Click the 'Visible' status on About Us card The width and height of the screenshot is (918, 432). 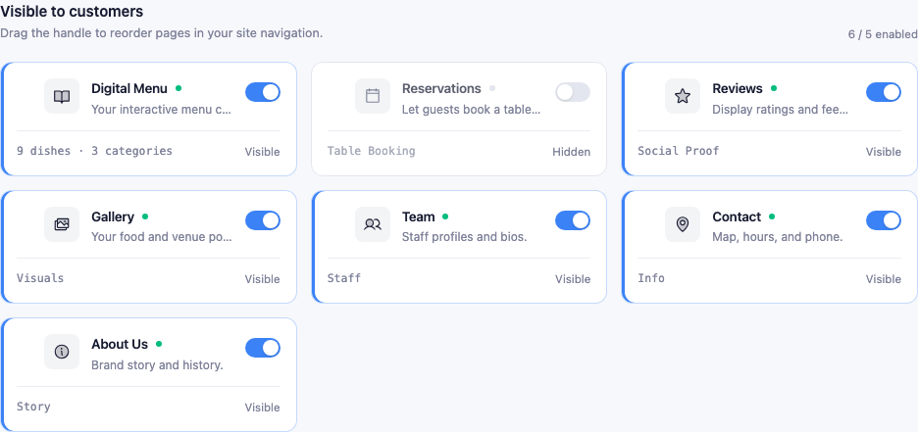click(x=262, y=408)
